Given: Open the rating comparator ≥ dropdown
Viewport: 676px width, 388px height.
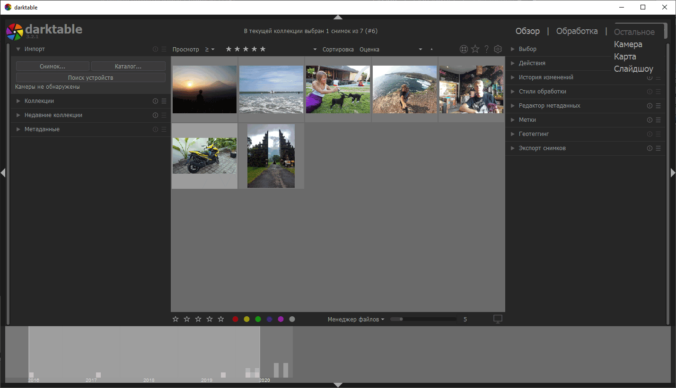Looking at the screenshot, I should click(210, 49).
